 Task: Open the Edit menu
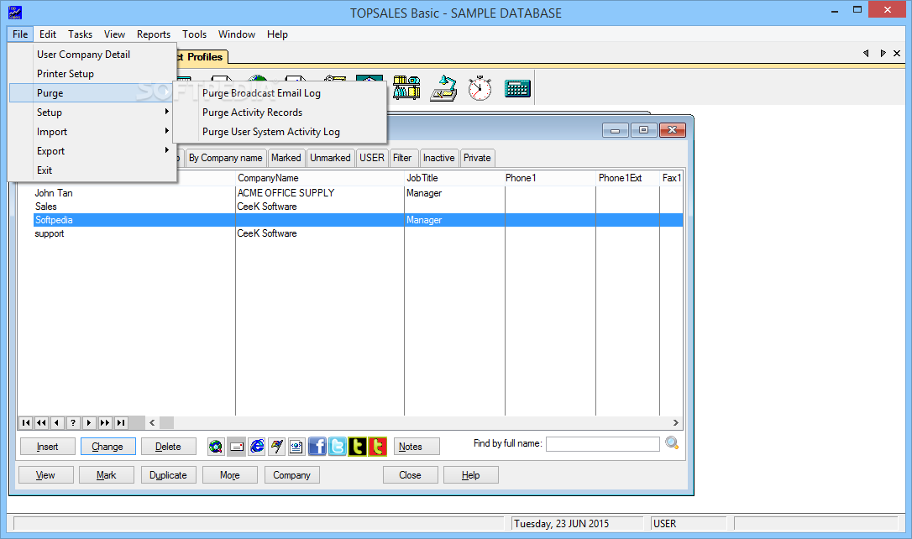48,34
